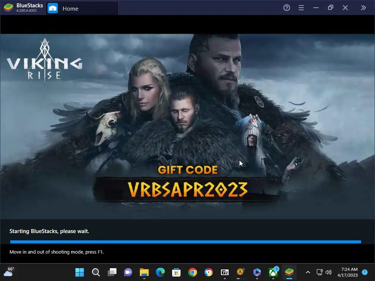This screenshot has width=375, height=281.
Task: Open the Chat app on the taskbar
Action: (128, 272)
